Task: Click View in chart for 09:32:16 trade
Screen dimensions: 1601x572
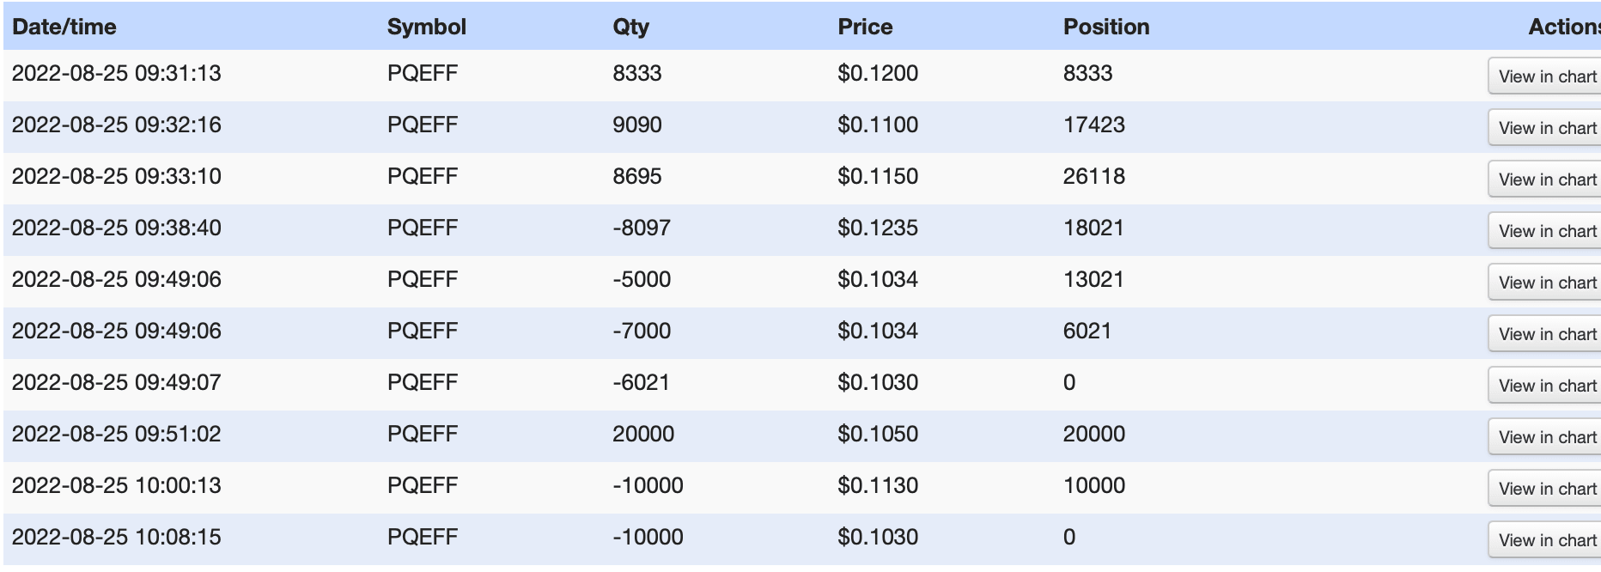Action: (x=1546, y=128)
